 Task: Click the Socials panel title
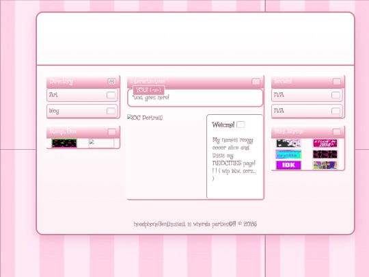pos(283,81)
